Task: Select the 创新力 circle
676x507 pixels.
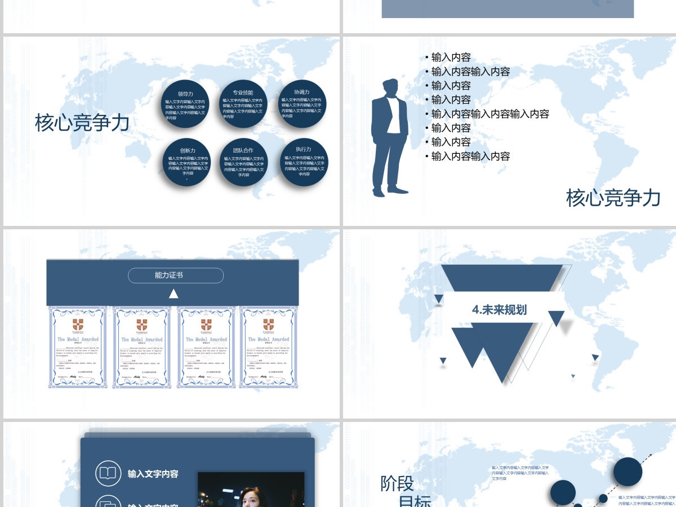Action: [188, 163]
